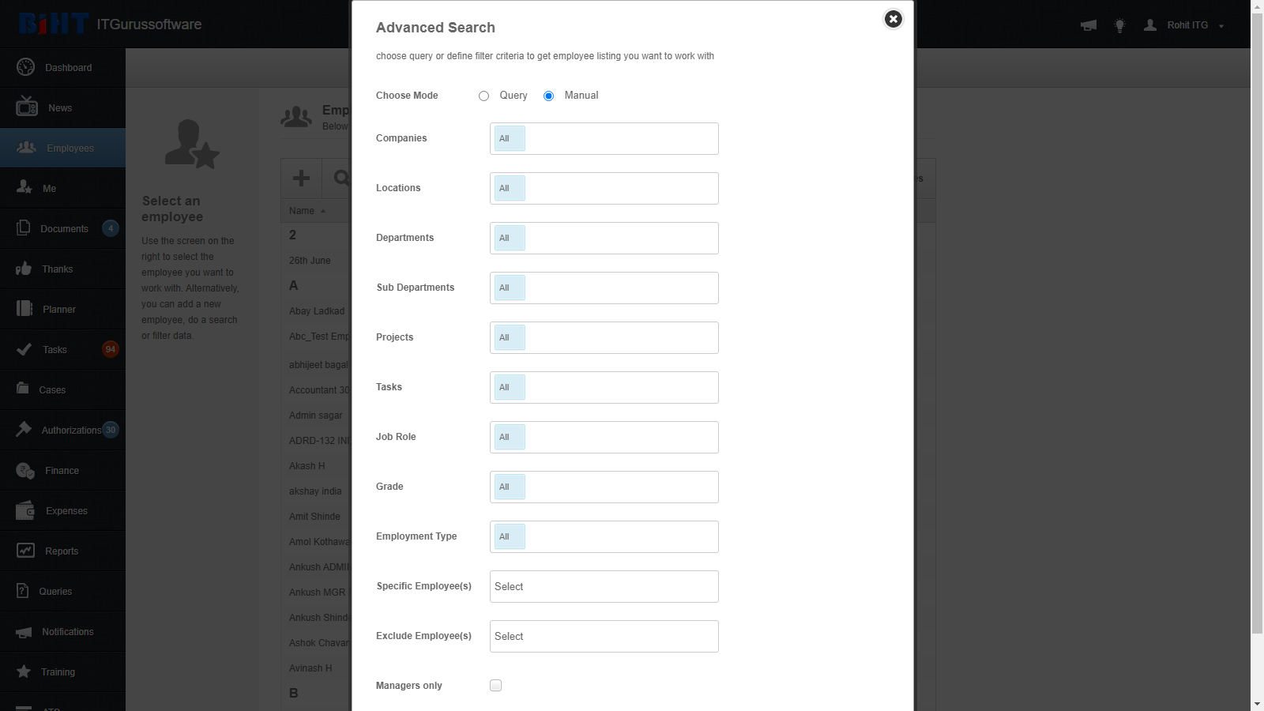The width and height of the screenshot is (1264, 711).
Task: Click the Documents count badge 4
Action: click(x=111, y=228)
